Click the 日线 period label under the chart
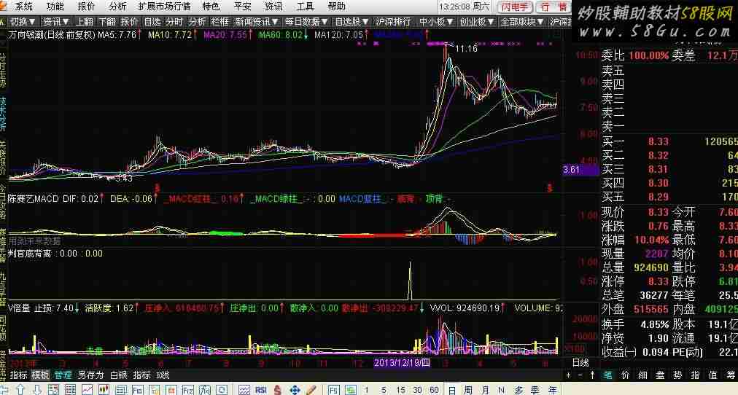 coord(580,362)
